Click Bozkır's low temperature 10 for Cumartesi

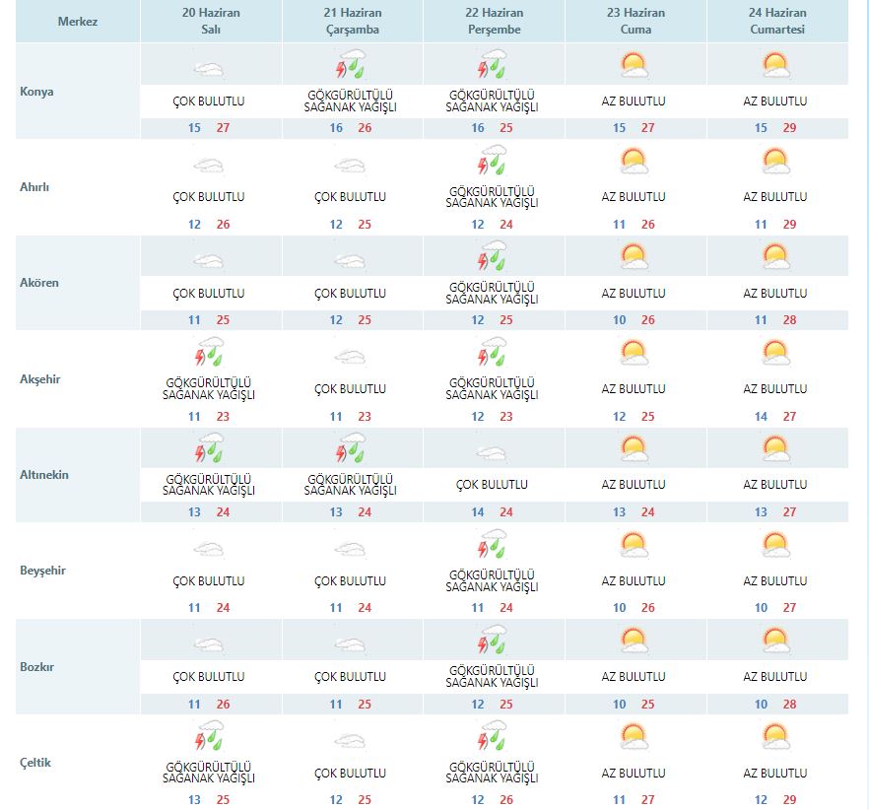click(x=760, y=704)
